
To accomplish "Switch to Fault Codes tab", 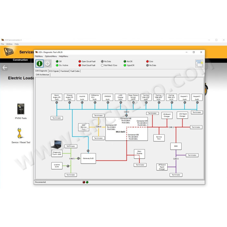I will 75,71.
